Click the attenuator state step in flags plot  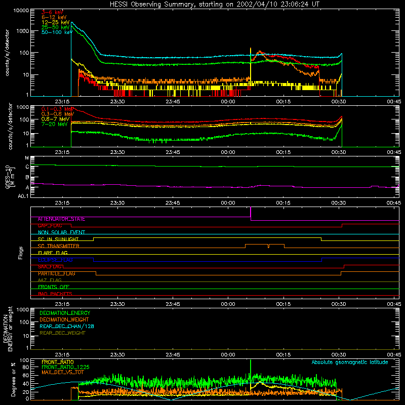(x=251, y=214)
